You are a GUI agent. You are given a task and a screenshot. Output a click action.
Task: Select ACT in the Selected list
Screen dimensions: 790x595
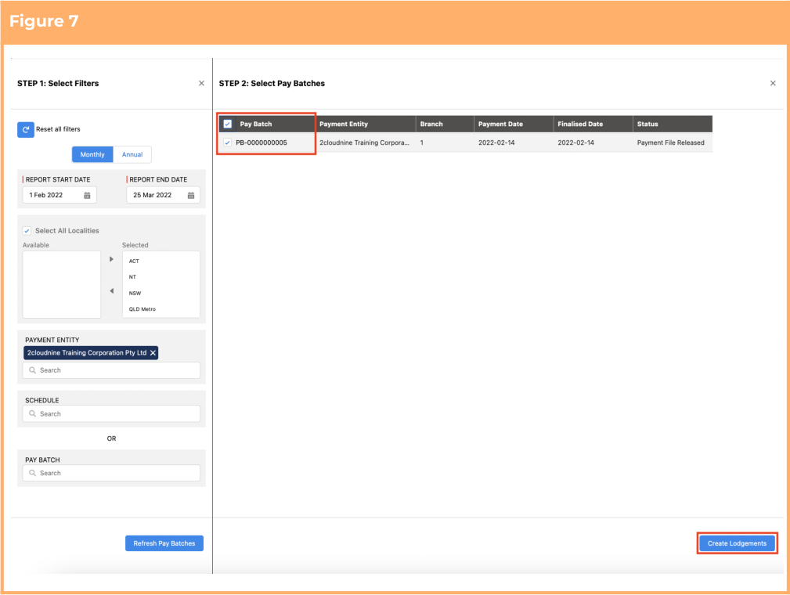coord(134,261)
